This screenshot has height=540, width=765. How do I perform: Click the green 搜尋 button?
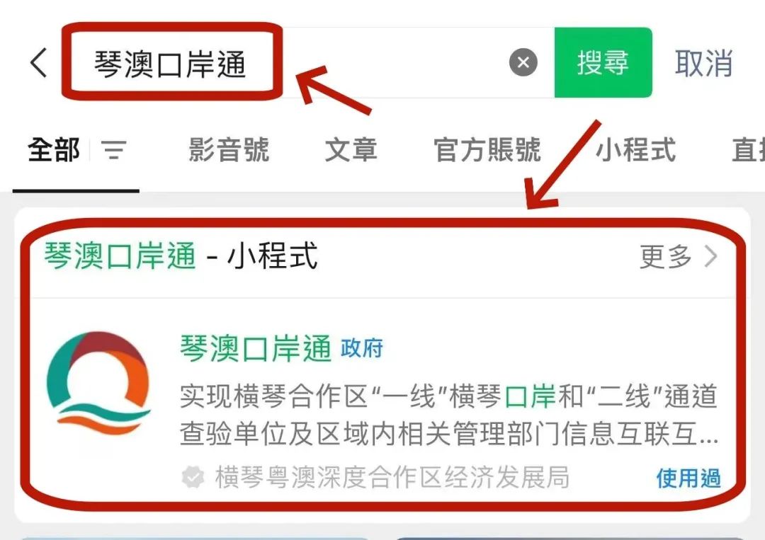click(603, 62)
